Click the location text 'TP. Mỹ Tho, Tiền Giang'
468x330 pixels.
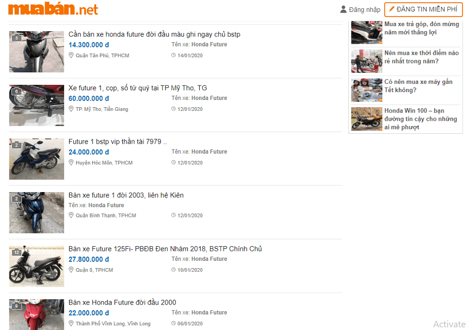pos(102,109)
